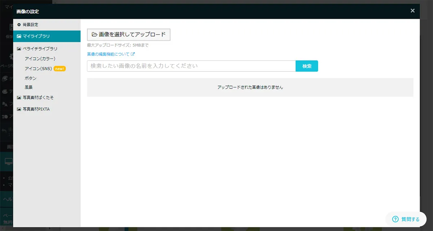Click the gear icon beside 背景設定
433x231 pixels.
18,25
